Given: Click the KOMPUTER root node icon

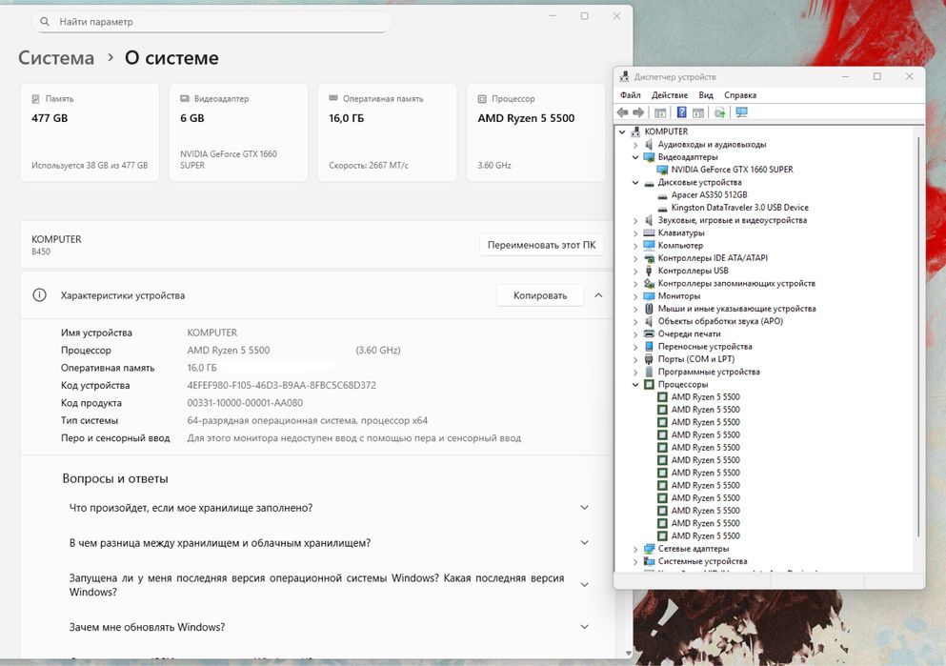Looking at the screenshot, I should [x=635, y=131].
